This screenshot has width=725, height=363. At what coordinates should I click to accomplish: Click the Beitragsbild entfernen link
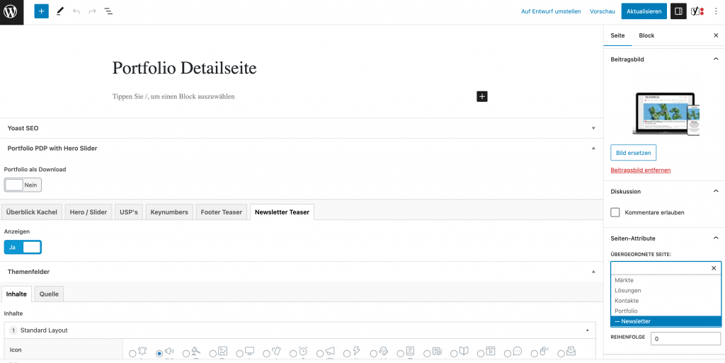640,171
